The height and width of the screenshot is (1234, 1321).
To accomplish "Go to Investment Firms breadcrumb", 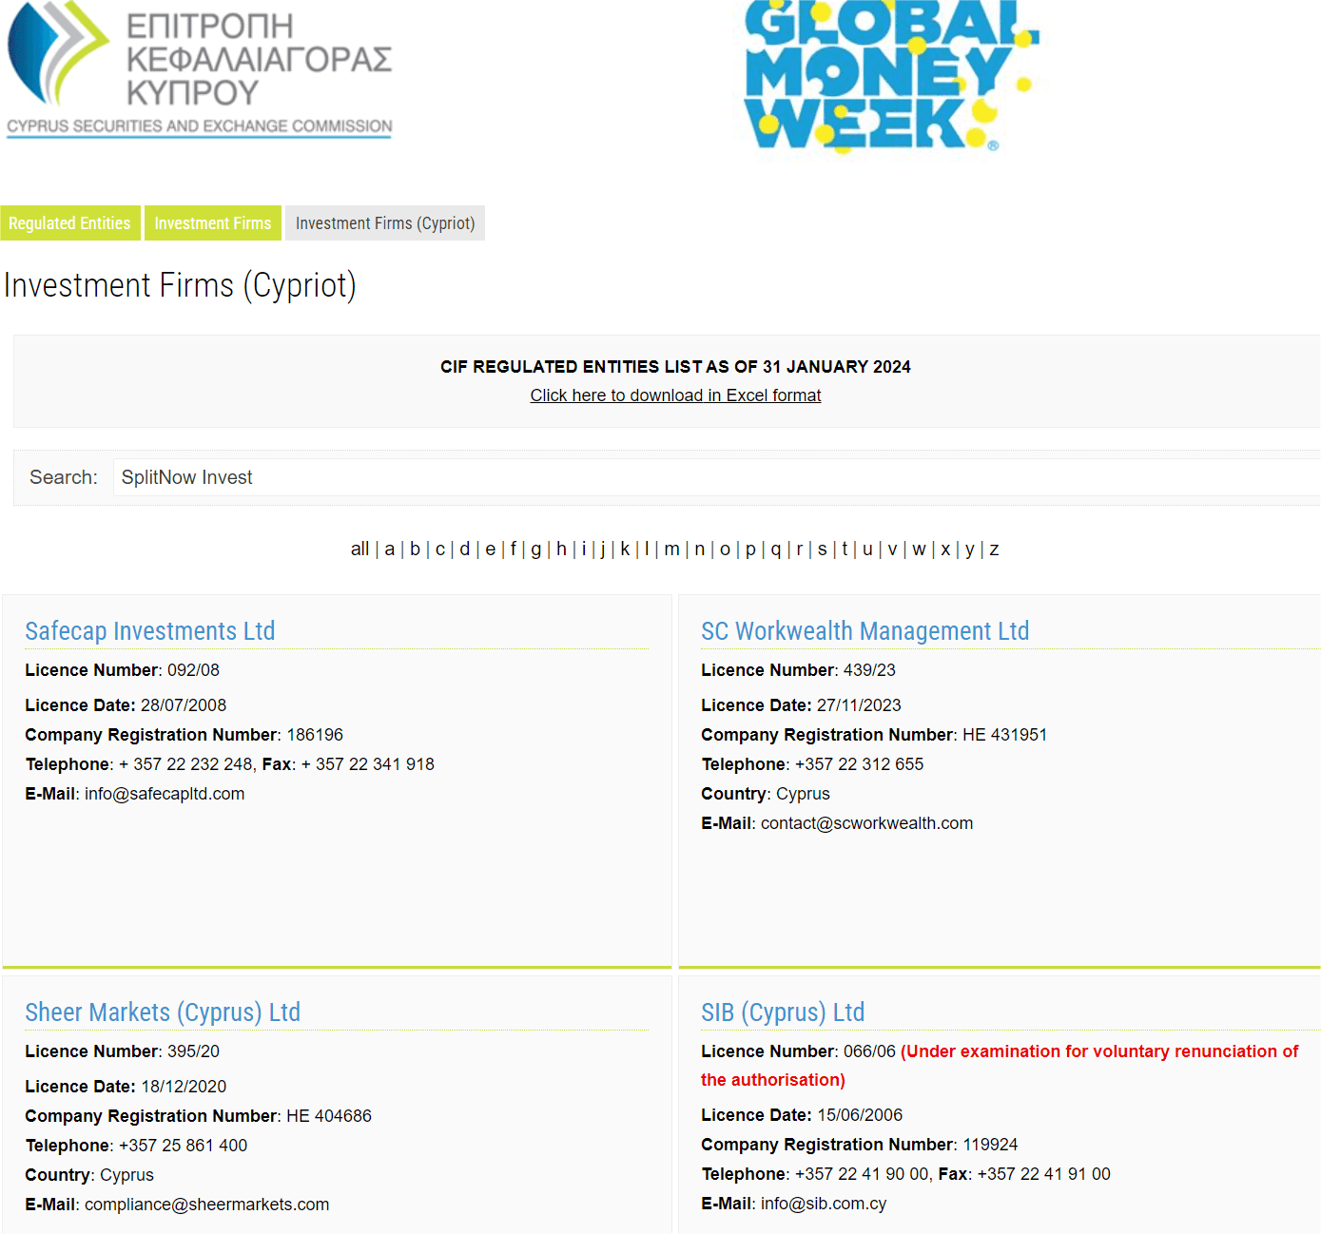I will 213,223.
